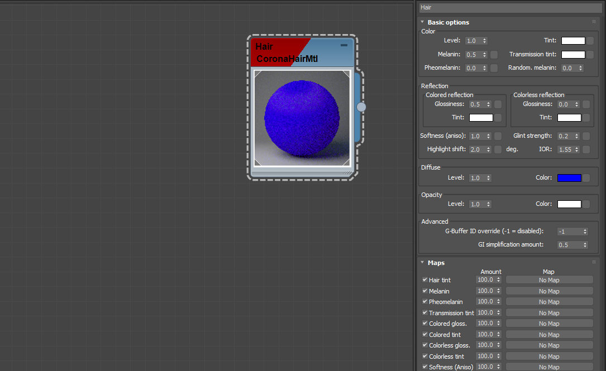The height and width of the screenshot is (371, 606).
Task: Uncheck the Softness (Aniso) map checkbox
Action: point(424,367)
